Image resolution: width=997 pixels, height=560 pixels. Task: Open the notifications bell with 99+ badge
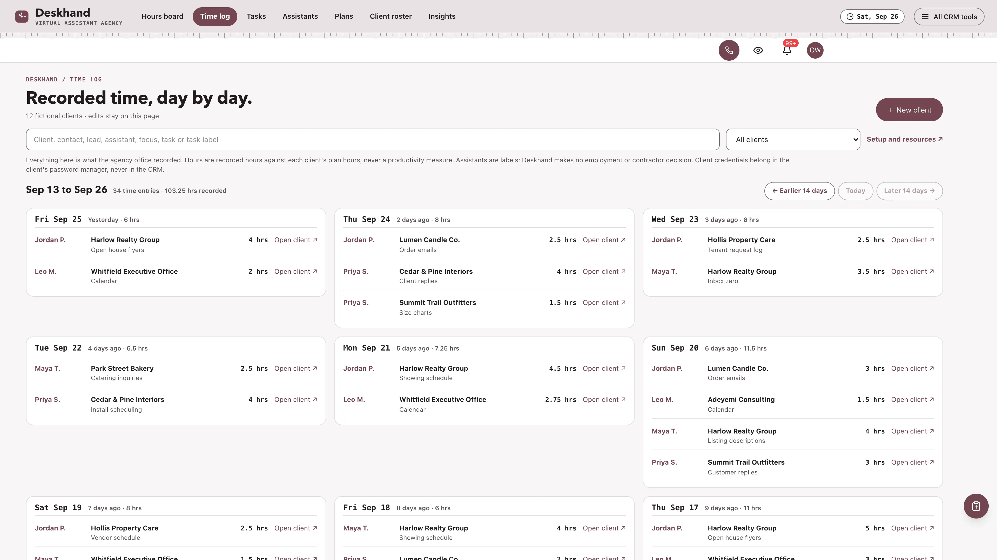[787, 50]
